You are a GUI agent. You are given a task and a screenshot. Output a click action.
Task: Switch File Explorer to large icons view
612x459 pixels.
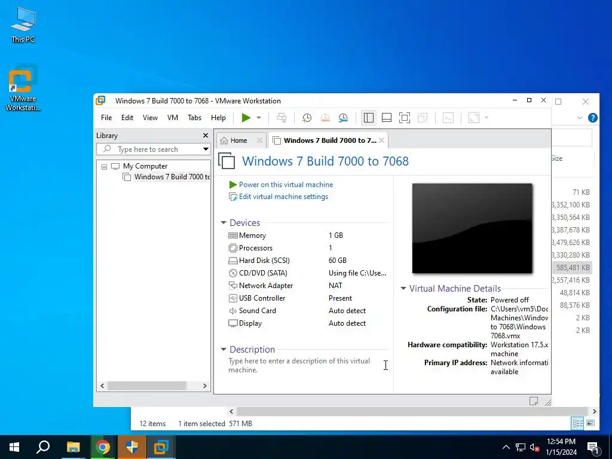point(590,423)
